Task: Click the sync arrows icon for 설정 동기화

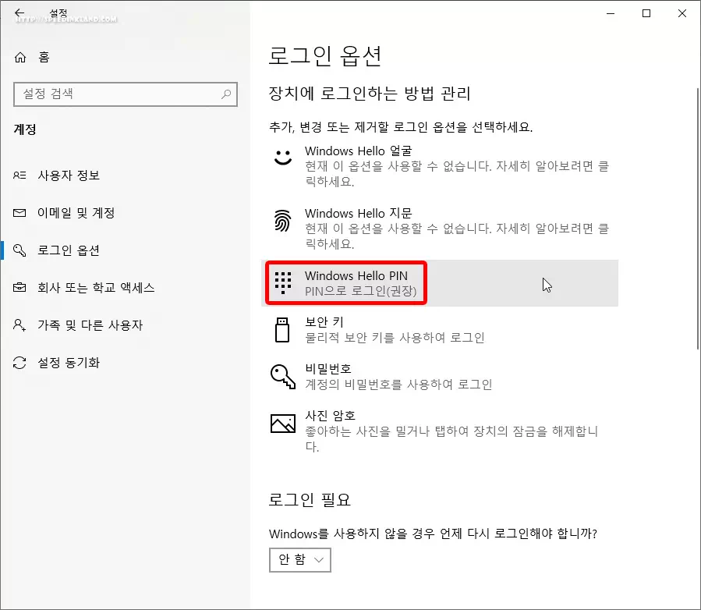Action: click(x=19, y=362)
